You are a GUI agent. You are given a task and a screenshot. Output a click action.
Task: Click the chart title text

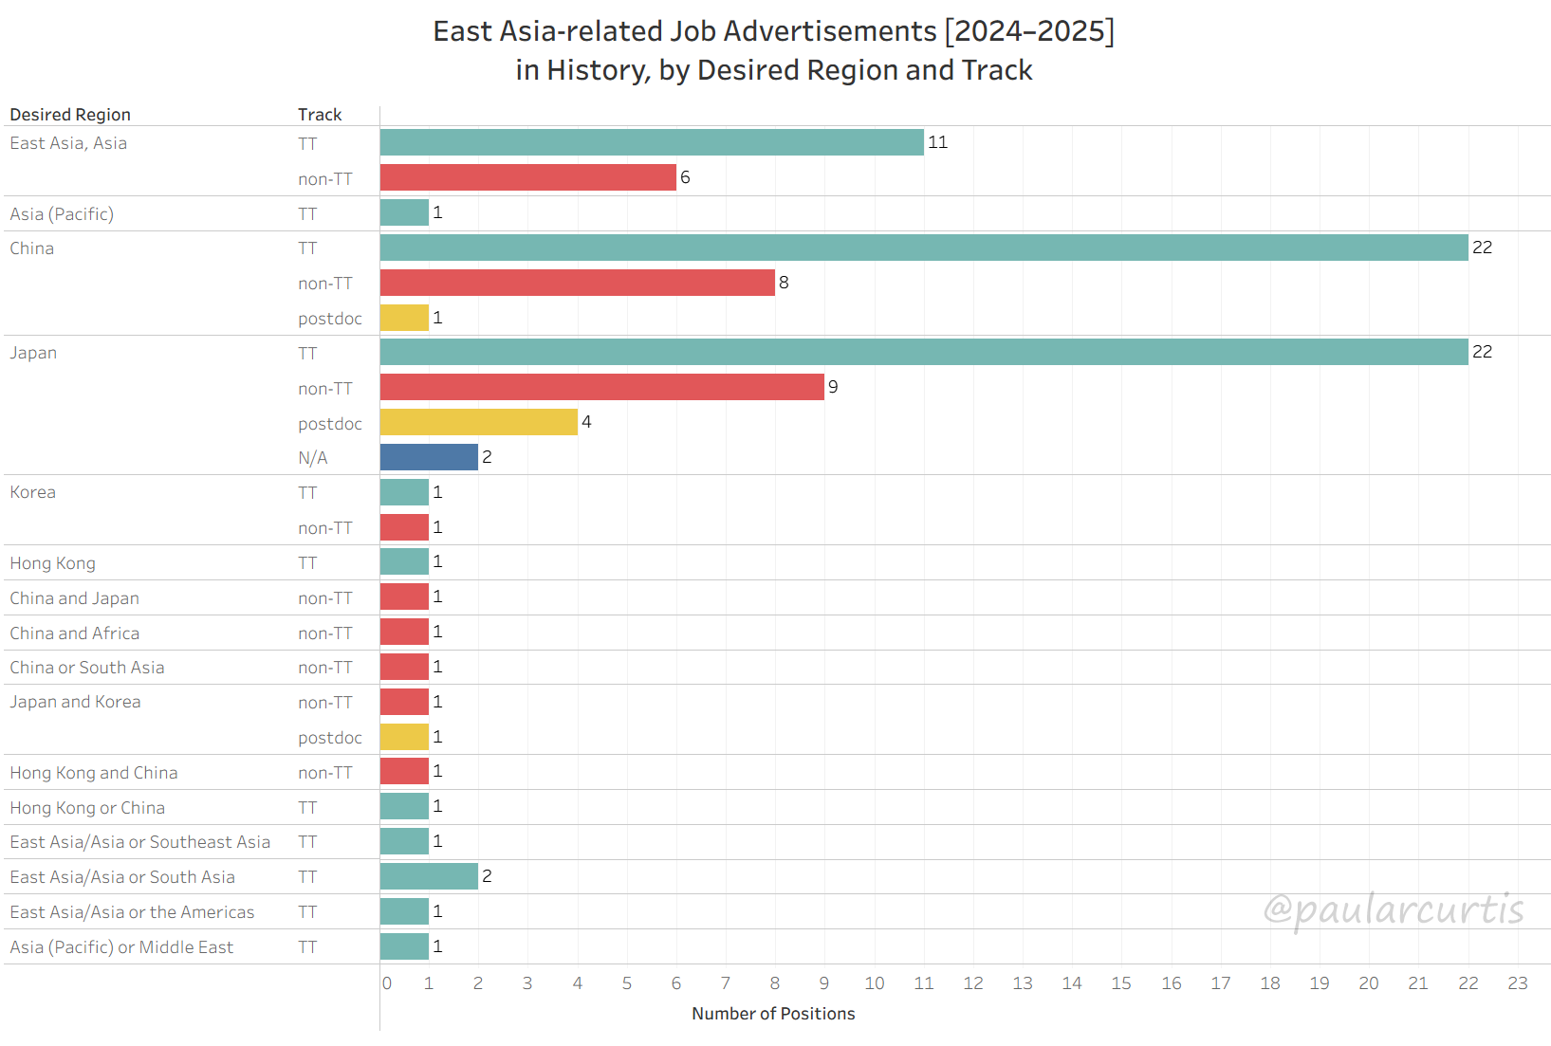click(x=774, y=50)
